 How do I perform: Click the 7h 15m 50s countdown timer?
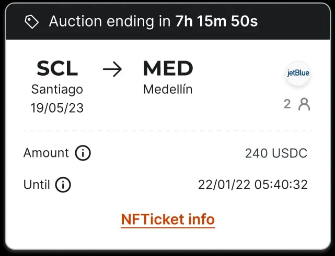coord(216,21)
